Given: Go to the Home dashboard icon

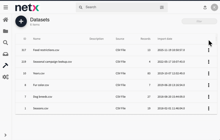Looking at the screenshot, I should tap(5, 20).
